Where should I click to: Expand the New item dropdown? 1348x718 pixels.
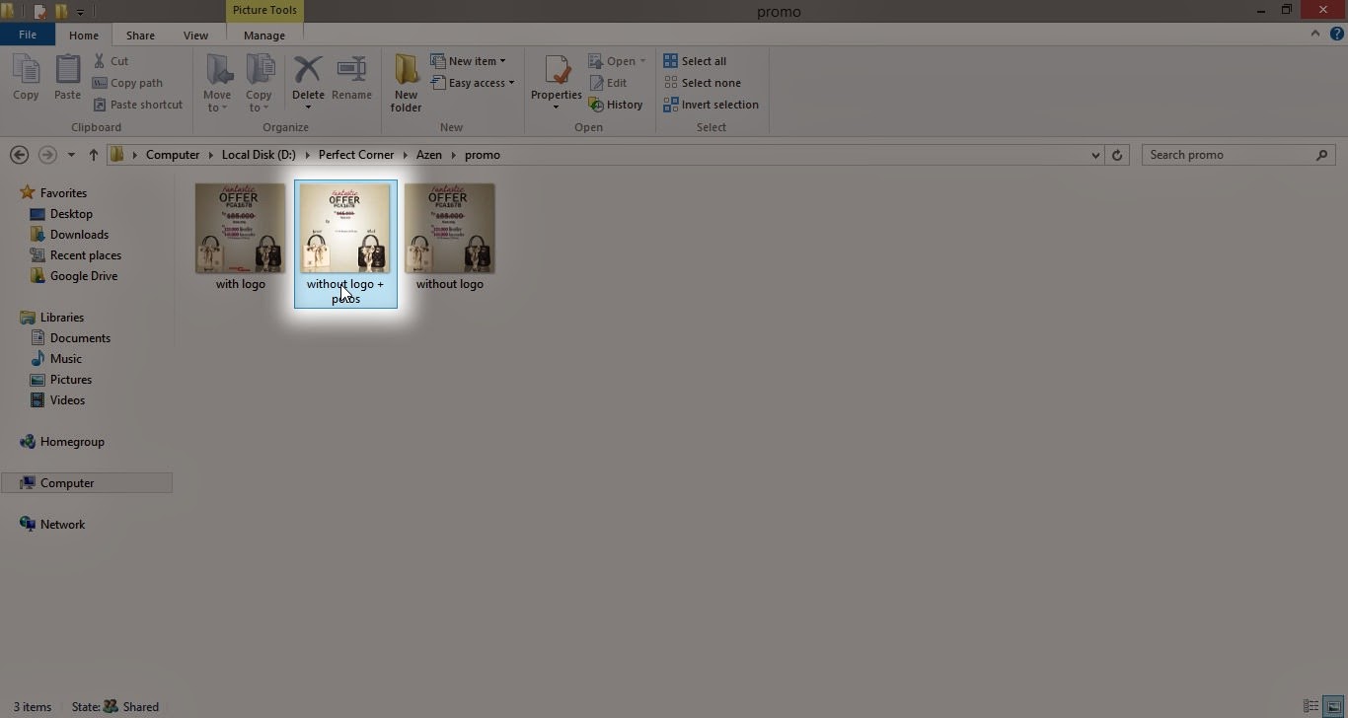click(470, 61)
